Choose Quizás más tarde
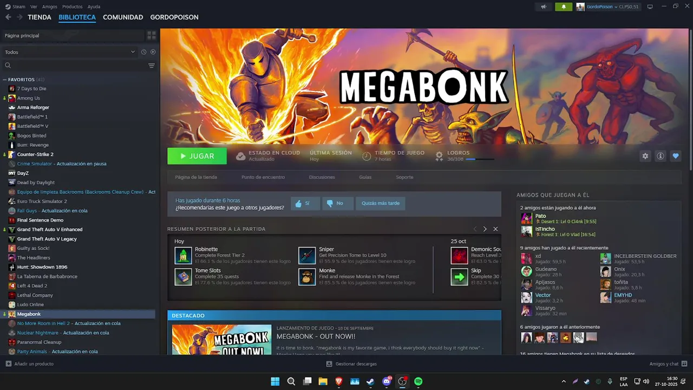The height and width of the screenshot is (390, 693). coord(381,204)
